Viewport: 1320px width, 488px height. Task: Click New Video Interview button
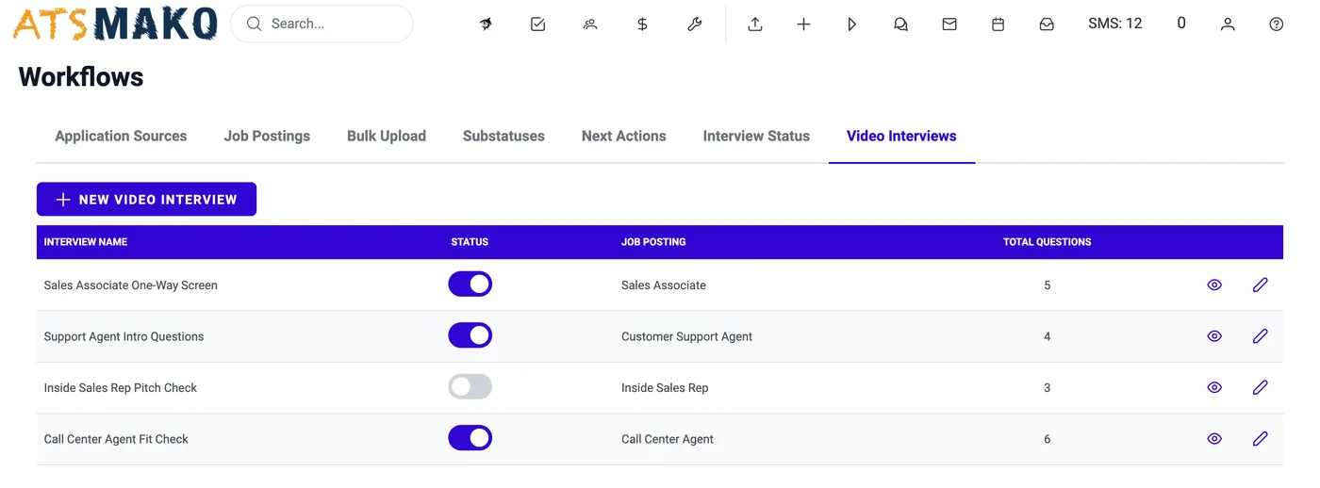[146, 200]
